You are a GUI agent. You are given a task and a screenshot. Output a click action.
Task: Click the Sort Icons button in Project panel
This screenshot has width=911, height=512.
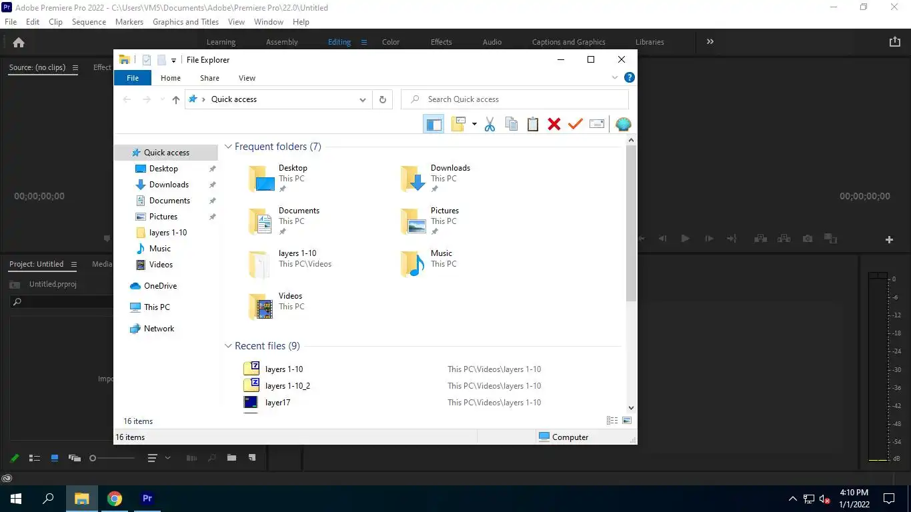point(152,458)
